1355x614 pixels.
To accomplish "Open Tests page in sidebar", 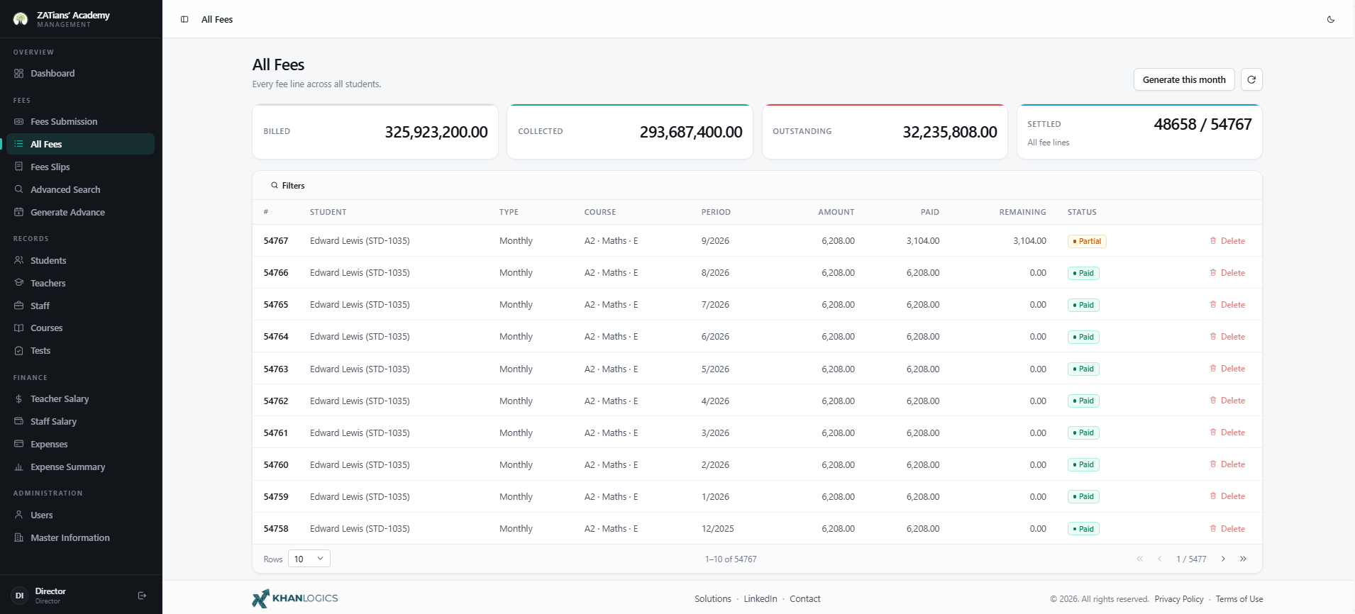I will point(80,350).
